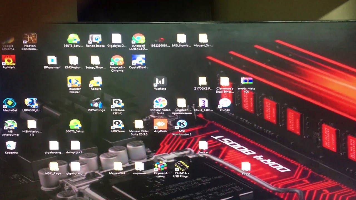The height and width of the screenshot is (200, 356).
Task: Launch the Recuva recovery shortcut
Action: click(96, 83)
